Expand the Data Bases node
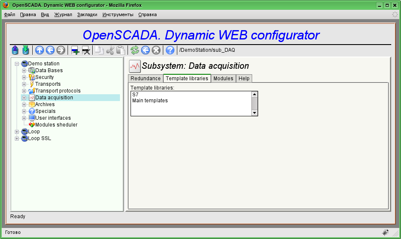The image size is (401, 239). click(x=24, y=70)
